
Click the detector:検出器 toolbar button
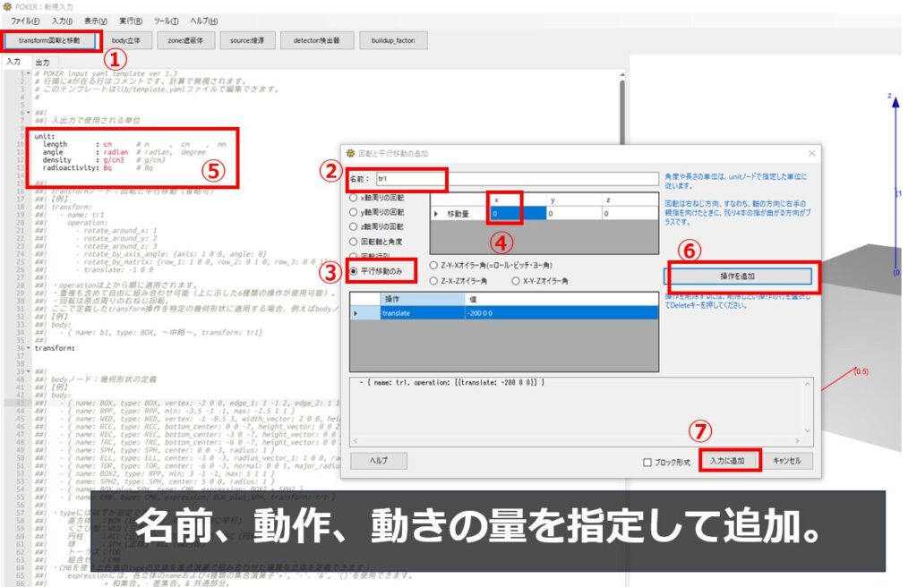[x=316, y=40]
